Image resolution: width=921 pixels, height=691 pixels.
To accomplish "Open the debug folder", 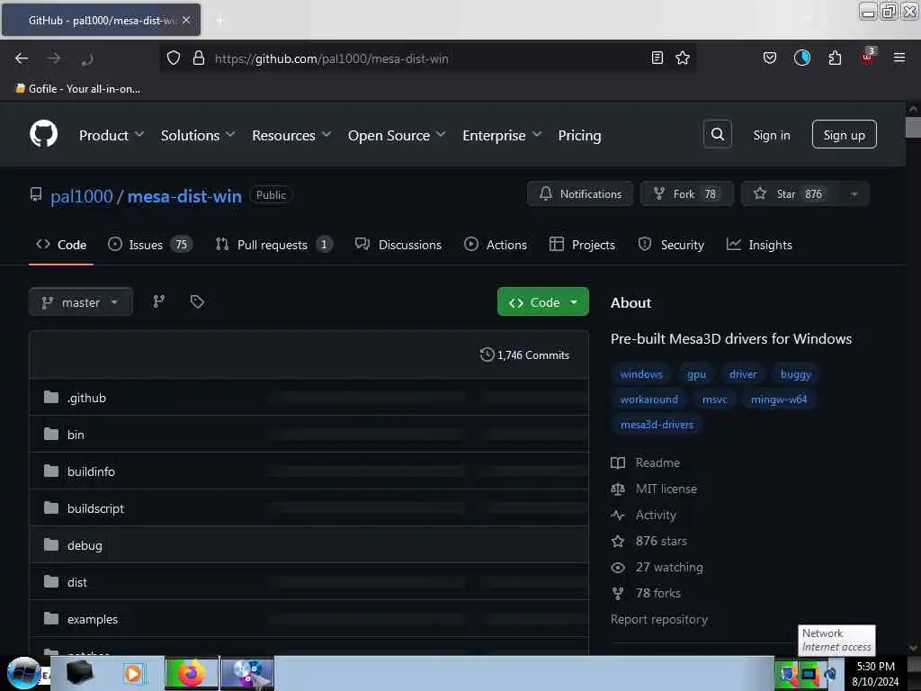I will pos(85,545).
